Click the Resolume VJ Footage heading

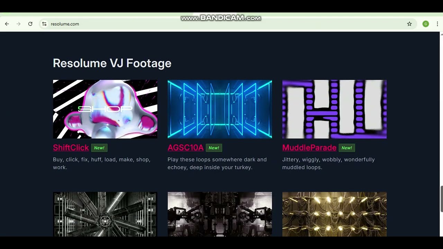112,63
